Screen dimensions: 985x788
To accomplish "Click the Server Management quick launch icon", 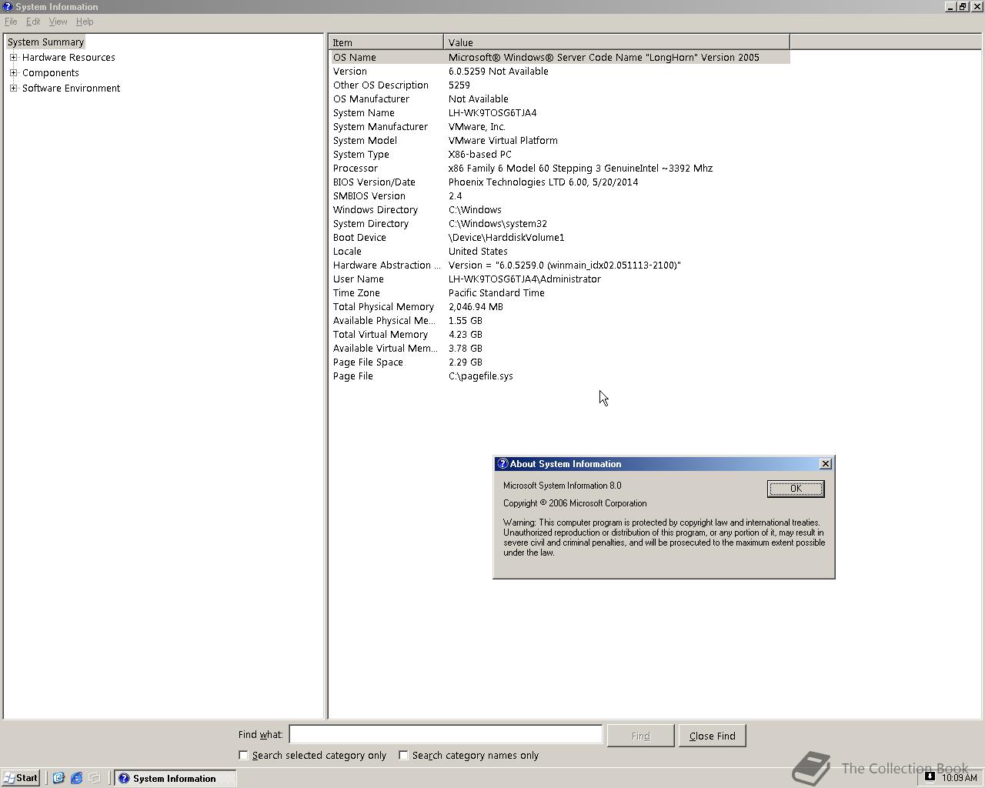I will 58,778.
